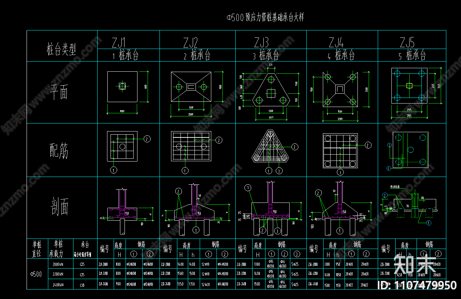Select the ZJ5 column heading
Screen dimensions: 461x299
(407, 43)
